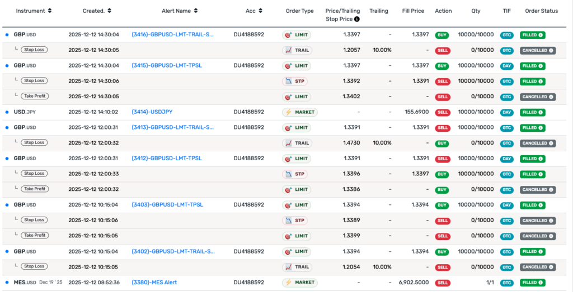Click the lightning MARKET icon in the USD.JPY row

point(289,112)
